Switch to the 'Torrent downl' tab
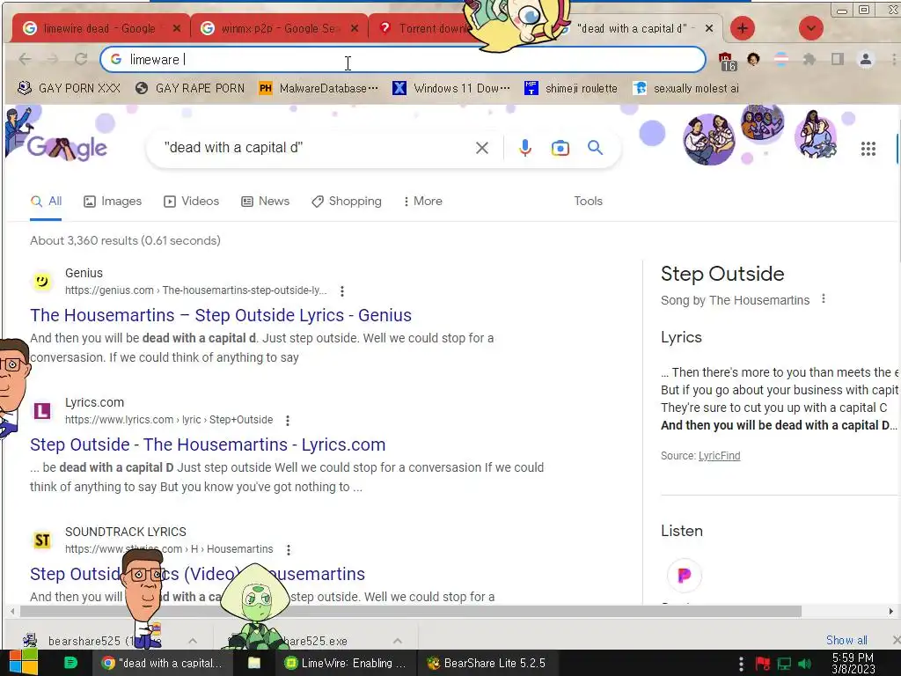Screen dimensions: 901x676 tap(425, 28)
